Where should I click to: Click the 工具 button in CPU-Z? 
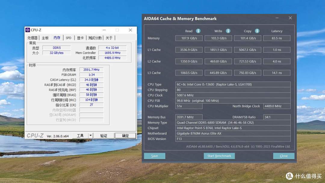[x=80, y=136]
